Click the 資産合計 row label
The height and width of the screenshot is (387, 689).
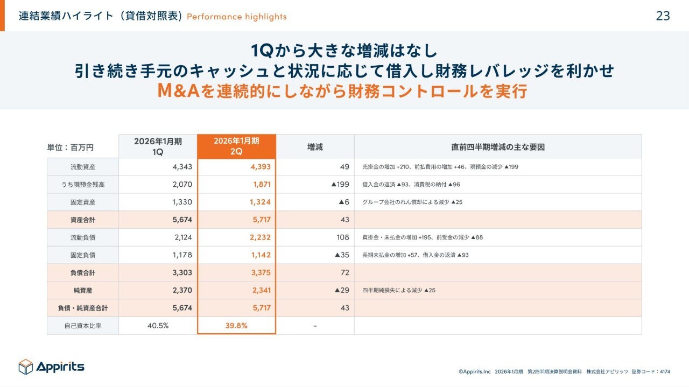coord(82,220)
